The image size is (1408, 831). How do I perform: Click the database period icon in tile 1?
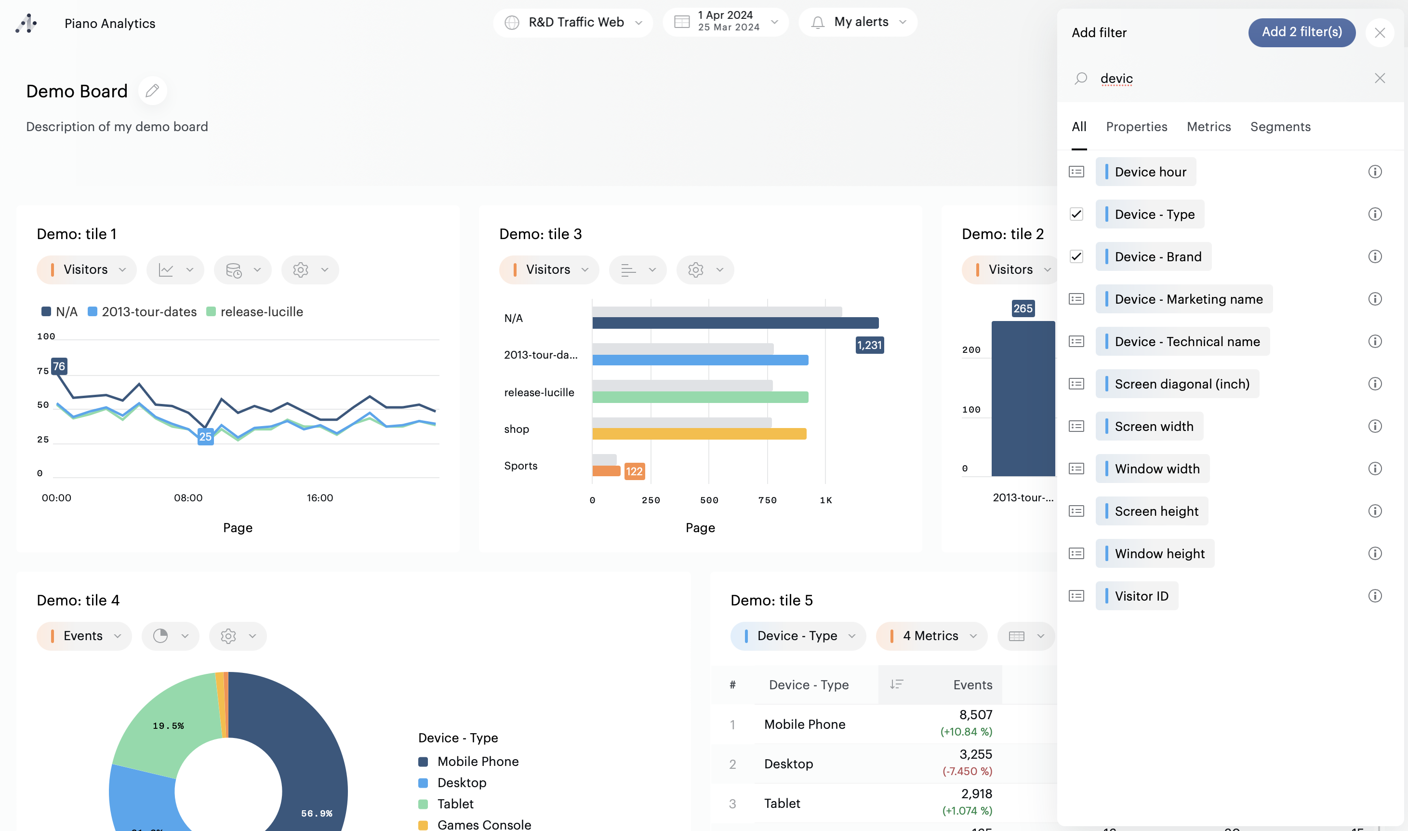(x=233, y=270)
